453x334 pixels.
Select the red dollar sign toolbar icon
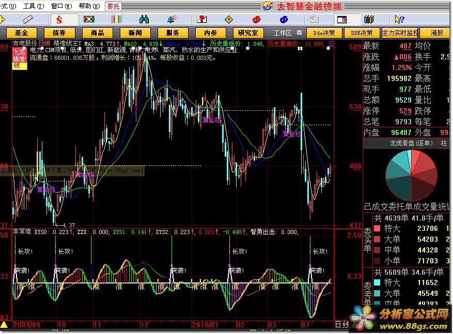59,20
